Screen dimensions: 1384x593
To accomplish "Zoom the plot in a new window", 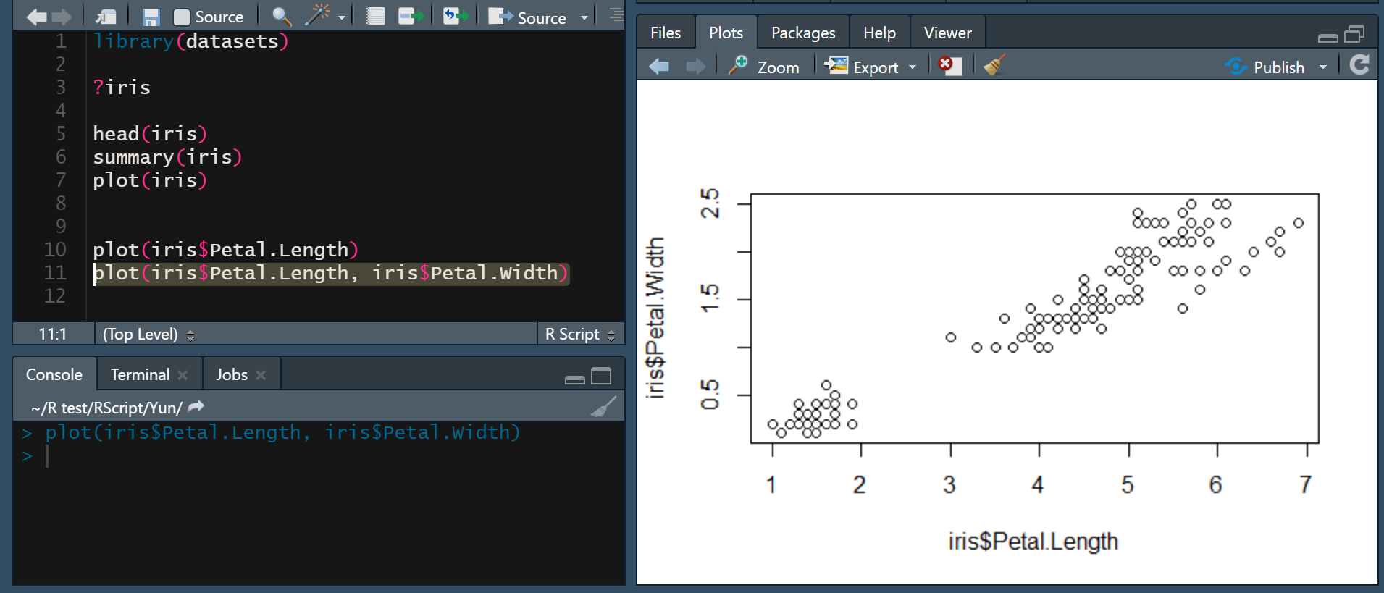I will click(764, 67).
